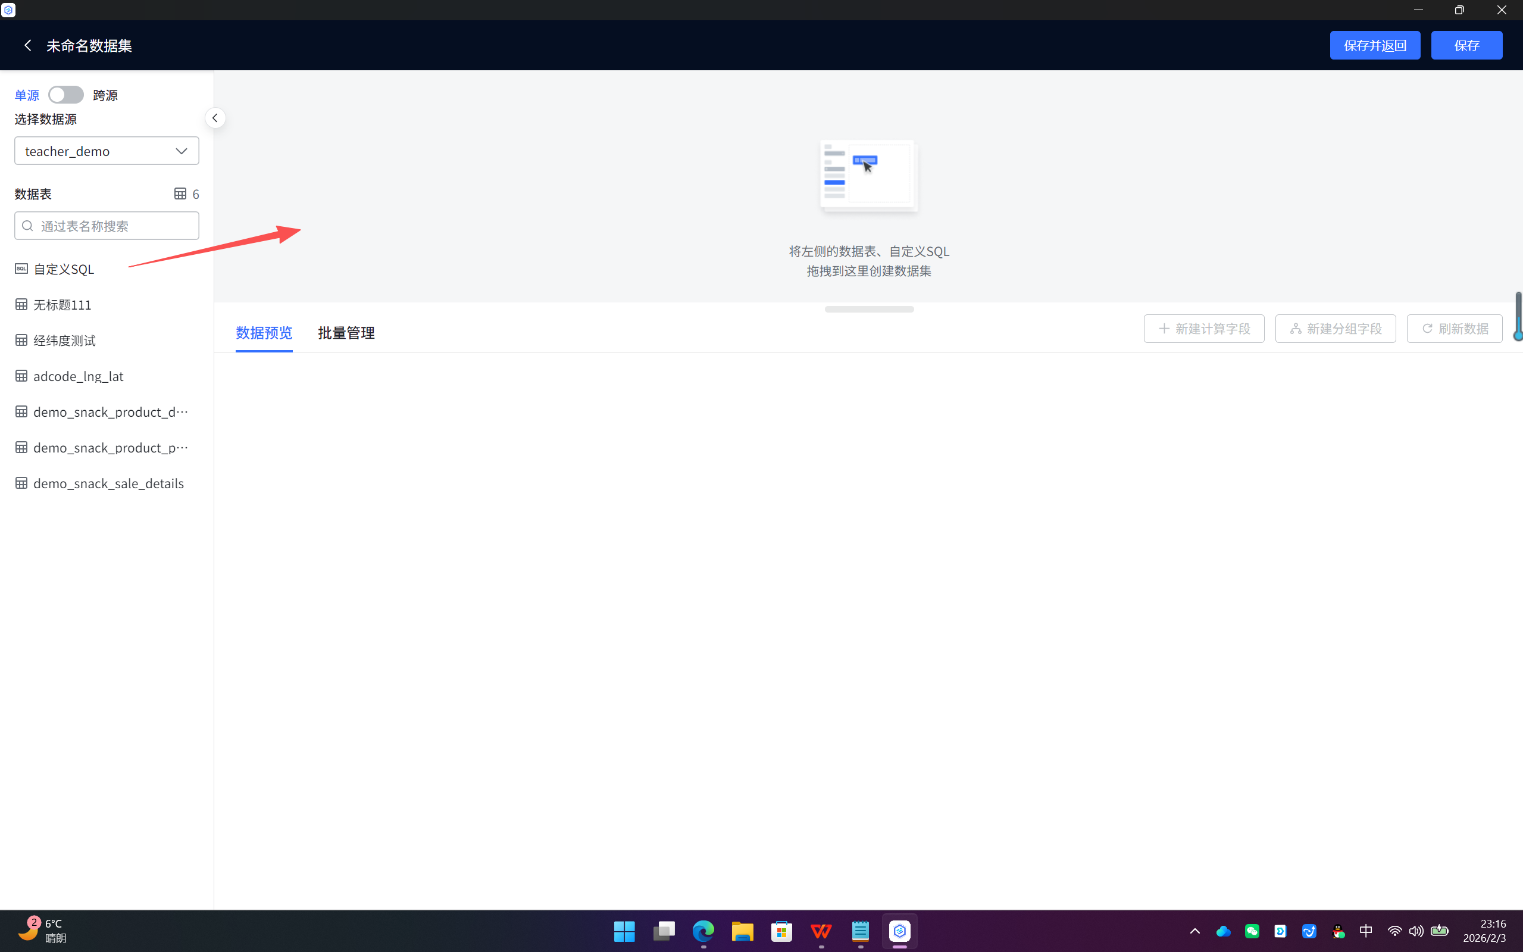Open Microsoft Edge from the taskbar
The width and height of the screenshot is (1523, 952).
point(703,931)
